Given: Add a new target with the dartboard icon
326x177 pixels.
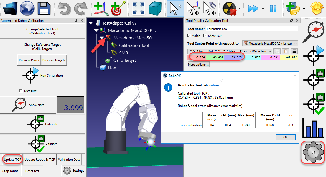Looking at the screenshot, I should click(117, 8).
